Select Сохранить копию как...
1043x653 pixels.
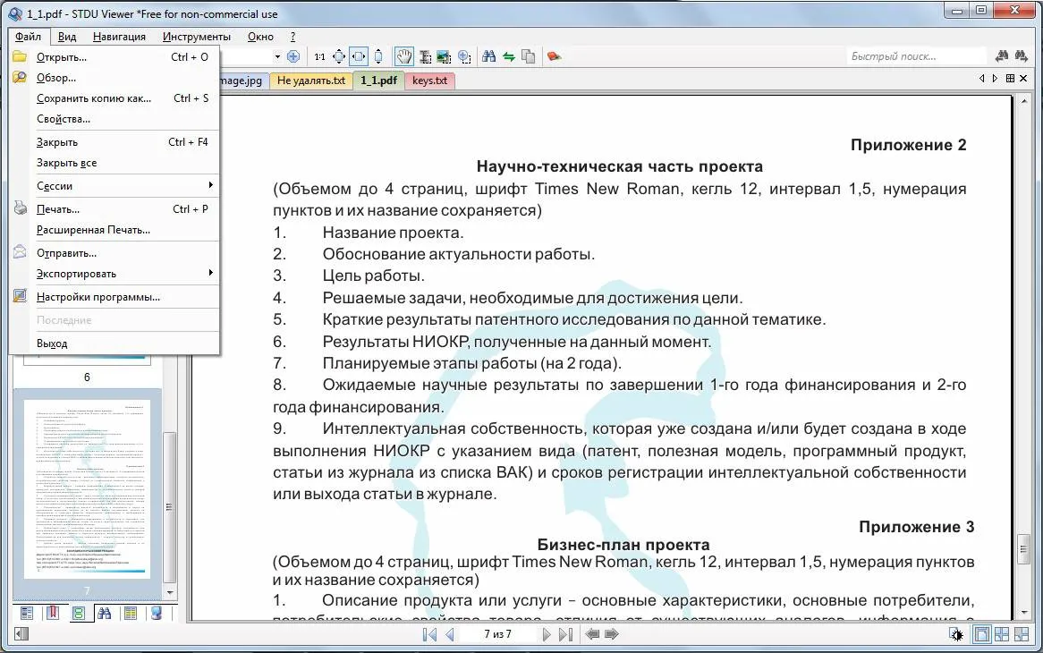pyautogui.click(x=114, y=98)
